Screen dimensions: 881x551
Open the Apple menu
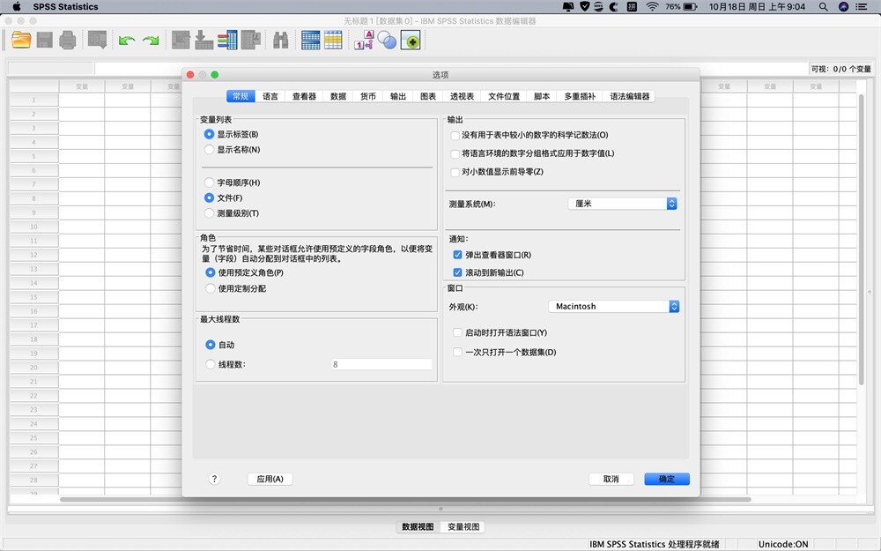coord(17,7)
